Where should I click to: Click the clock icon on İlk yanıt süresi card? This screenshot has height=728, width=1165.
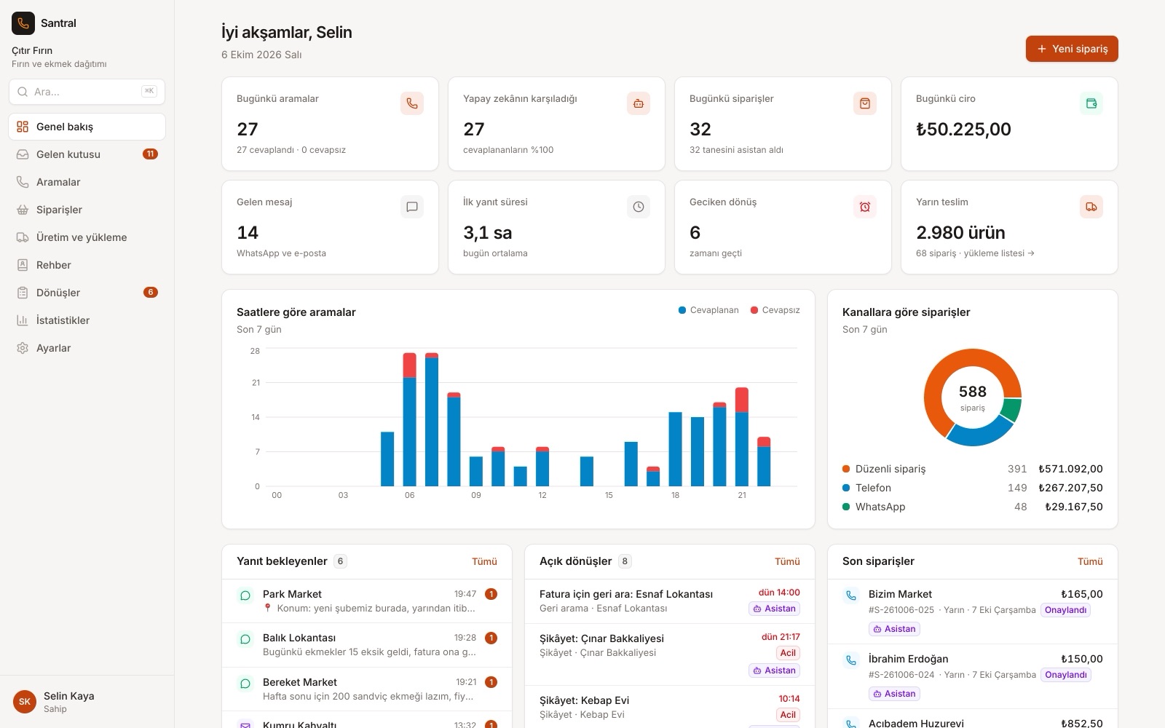[x=639, y=207]
